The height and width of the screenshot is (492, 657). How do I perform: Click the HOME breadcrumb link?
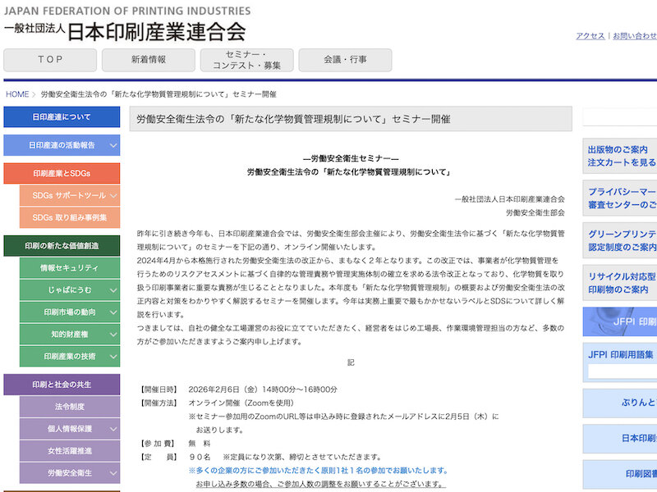(17, 94)
